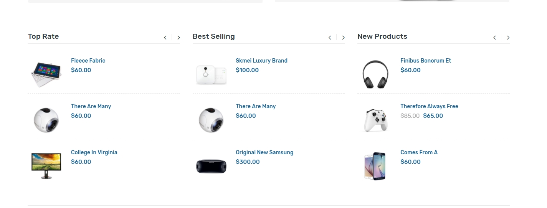Click previous arrow in Top Rate section

[165, 38]
